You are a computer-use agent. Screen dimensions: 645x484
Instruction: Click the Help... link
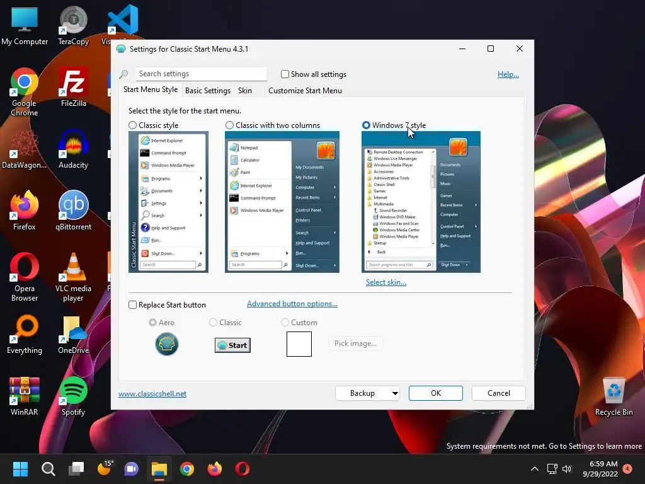click(508, 74)
